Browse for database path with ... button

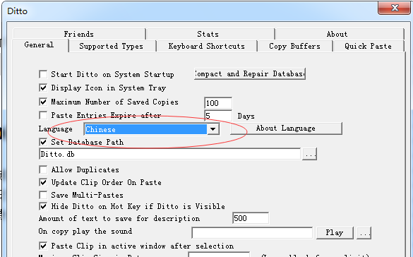tap(309, 155)
